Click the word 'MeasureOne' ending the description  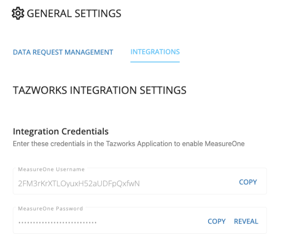225,144
